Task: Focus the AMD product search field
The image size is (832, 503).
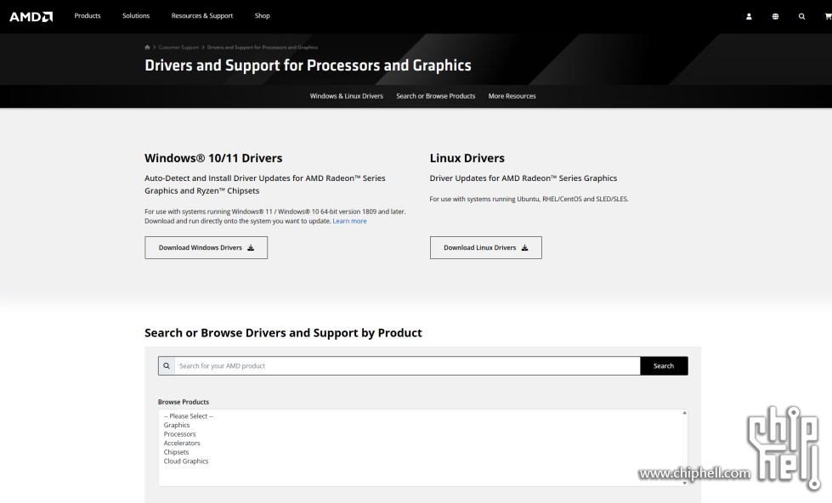Action: pyautogui.click(x=407, y=366)
